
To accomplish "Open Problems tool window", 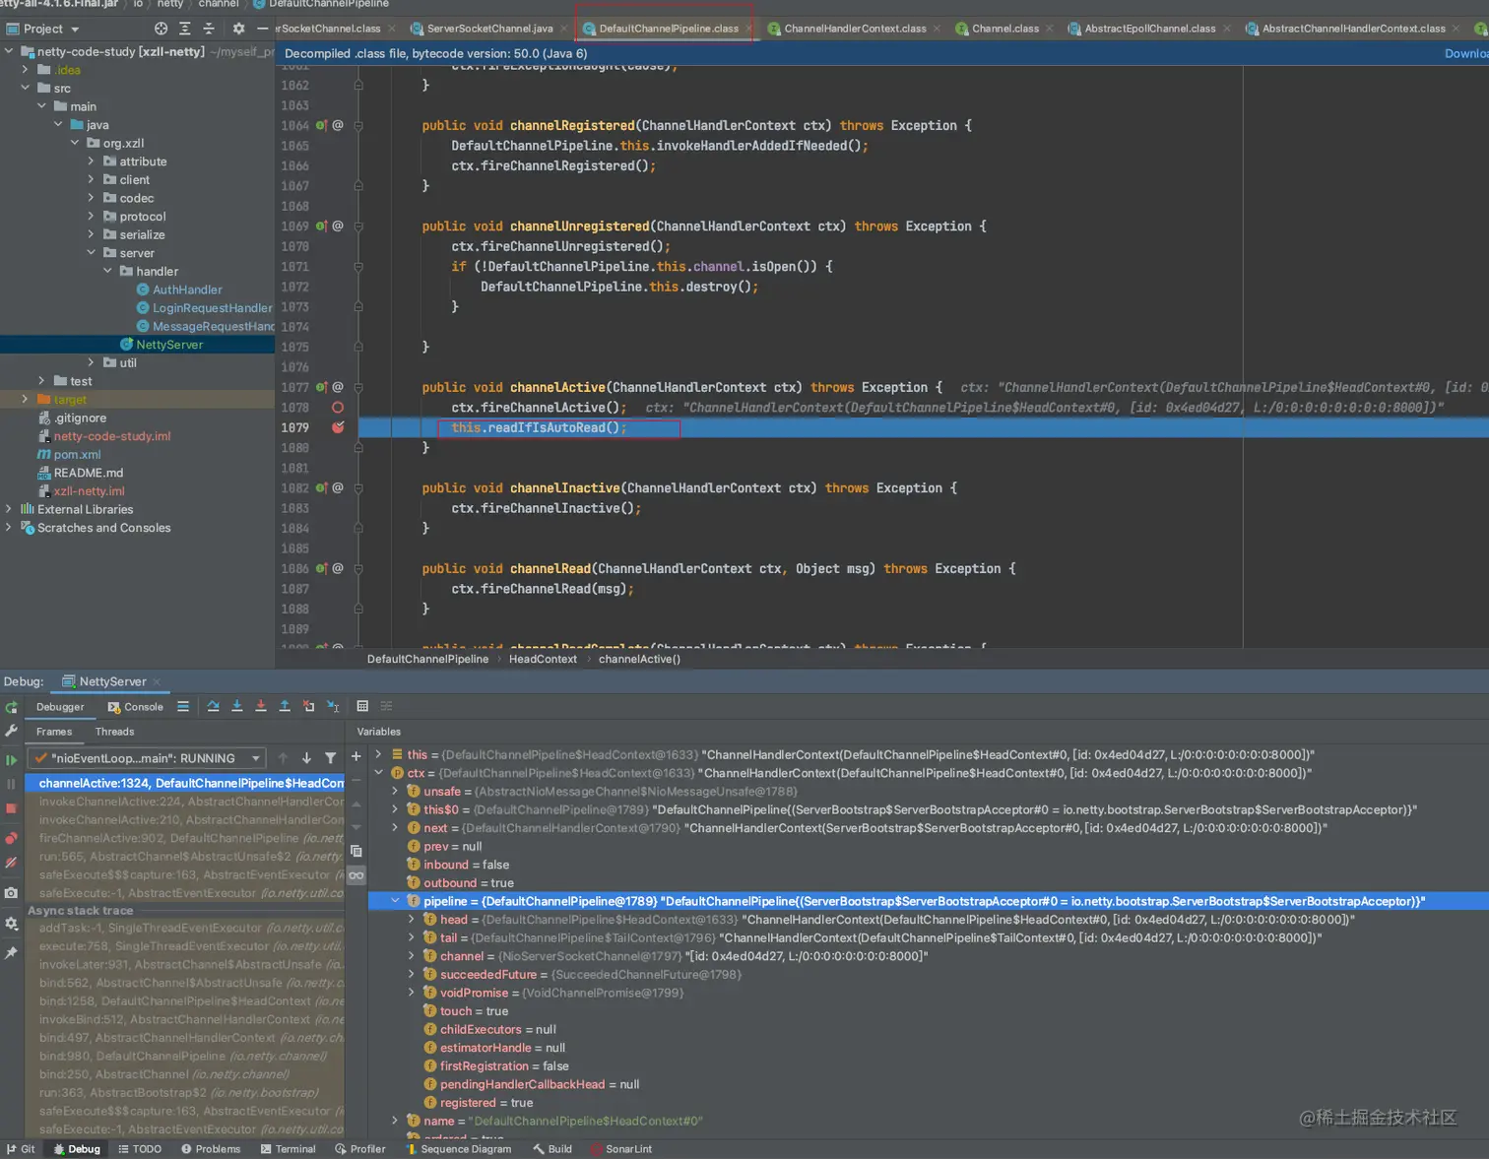I will 211,1149.
